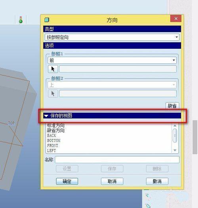This screenshot has height=208, width=198.
Task: Click the 取消 cancel button
Action: click(112, 181)
